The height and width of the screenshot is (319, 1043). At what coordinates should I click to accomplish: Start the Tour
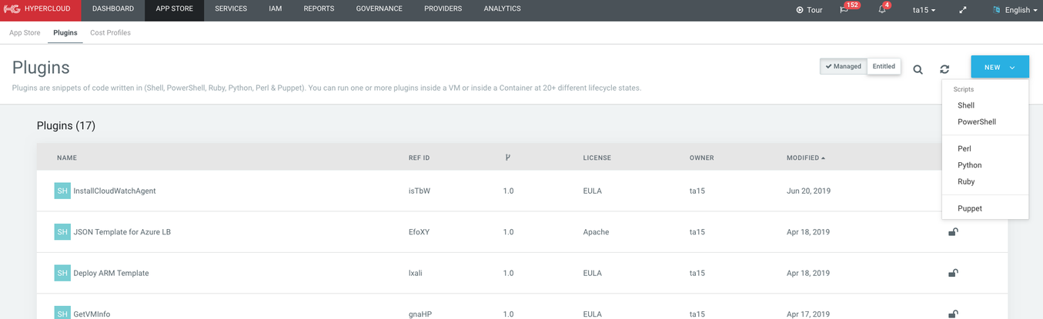tap(809, 10)
